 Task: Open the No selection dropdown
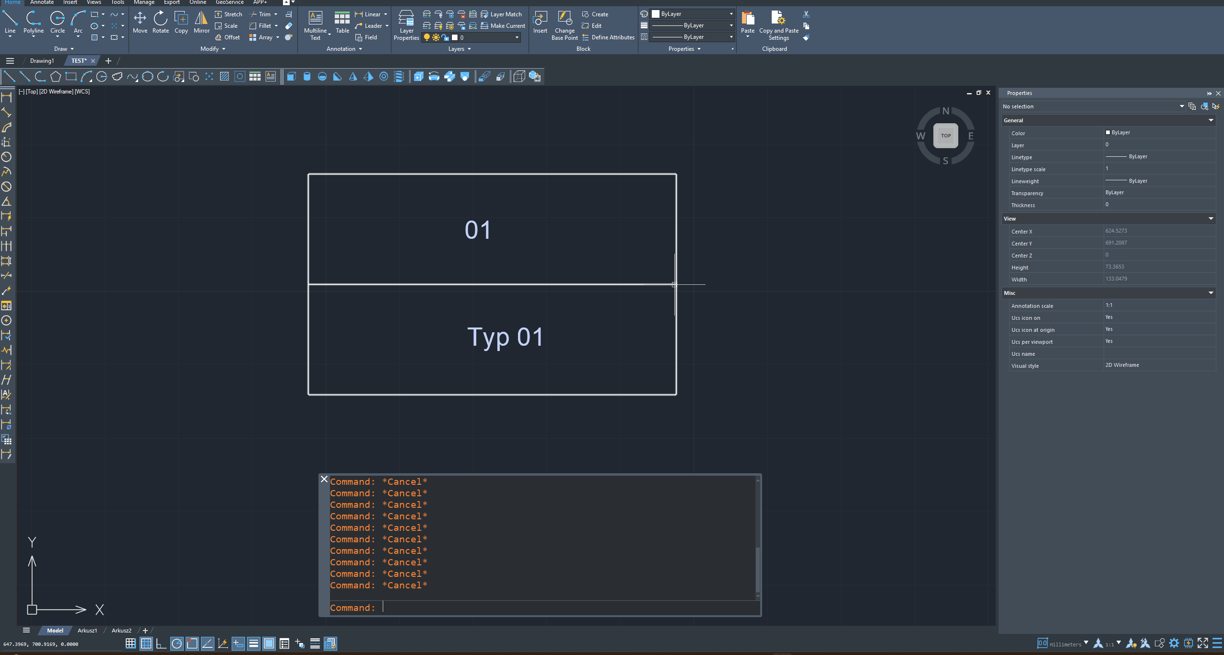(1093, 106)
